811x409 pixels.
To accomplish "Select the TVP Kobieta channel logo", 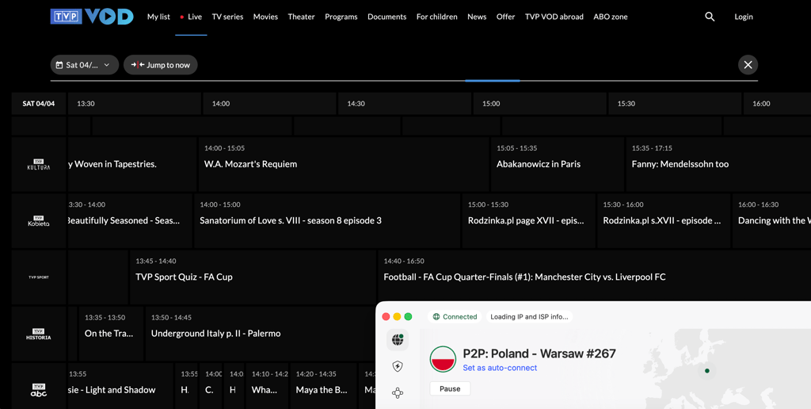I will click(39, 220).
